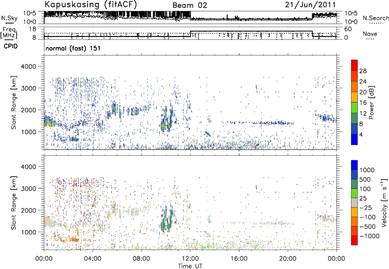The height and width of the screenshot is (269, 389).
Task: Click the '12' power colorbar label
Action: click(x=363, y=114)
